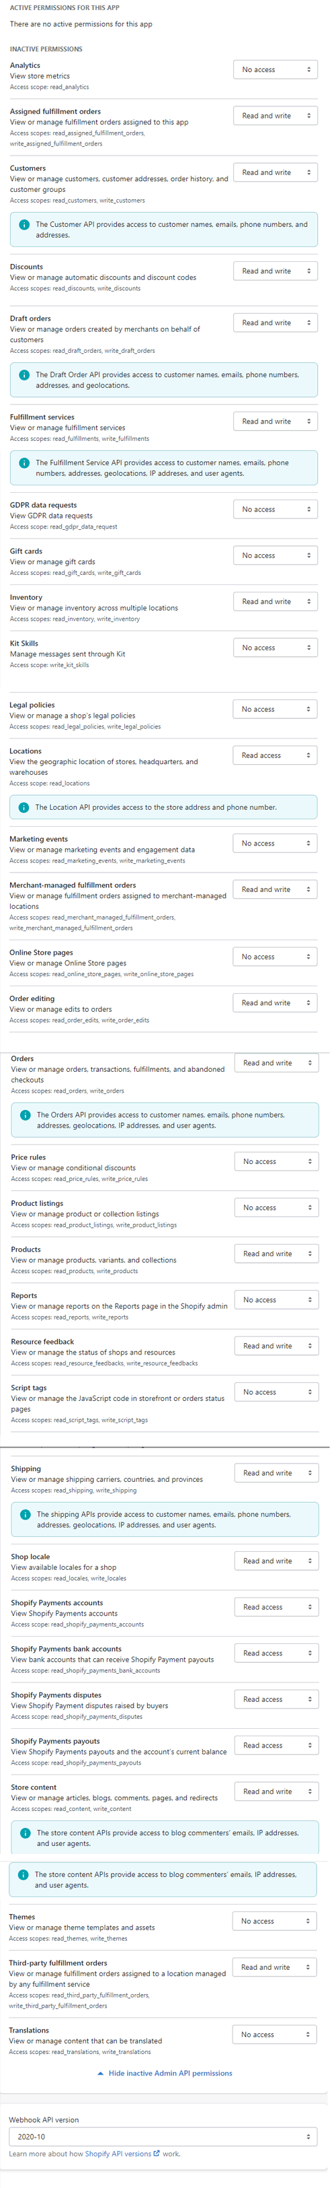Open the Gift cards access dropdown
This screenshot has width=336, height=2188.
click(275, 555)
